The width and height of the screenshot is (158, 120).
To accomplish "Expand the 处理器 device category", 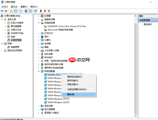I will tap(39, 16).
